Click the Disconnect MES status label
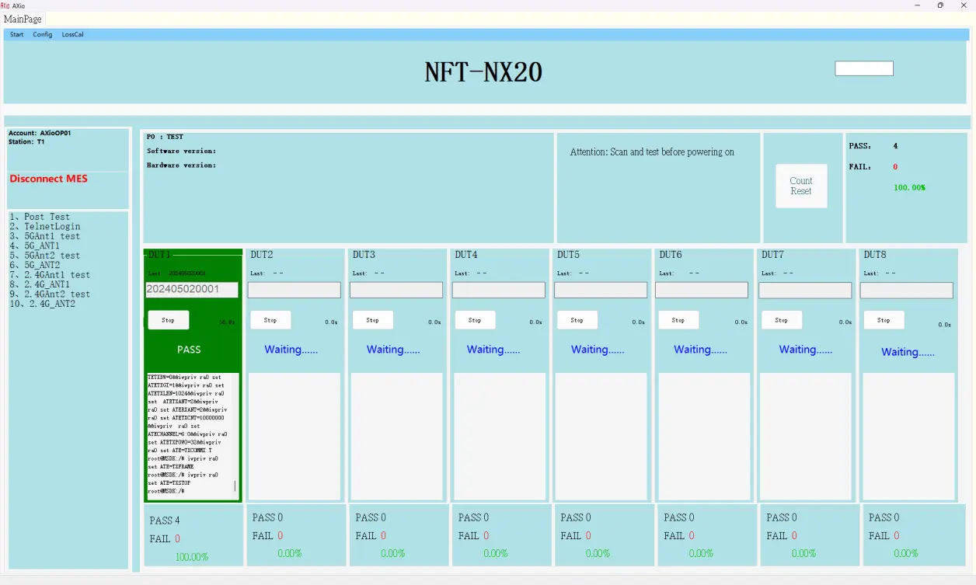This screenshot has height=585, width=976. click(48, 179)
